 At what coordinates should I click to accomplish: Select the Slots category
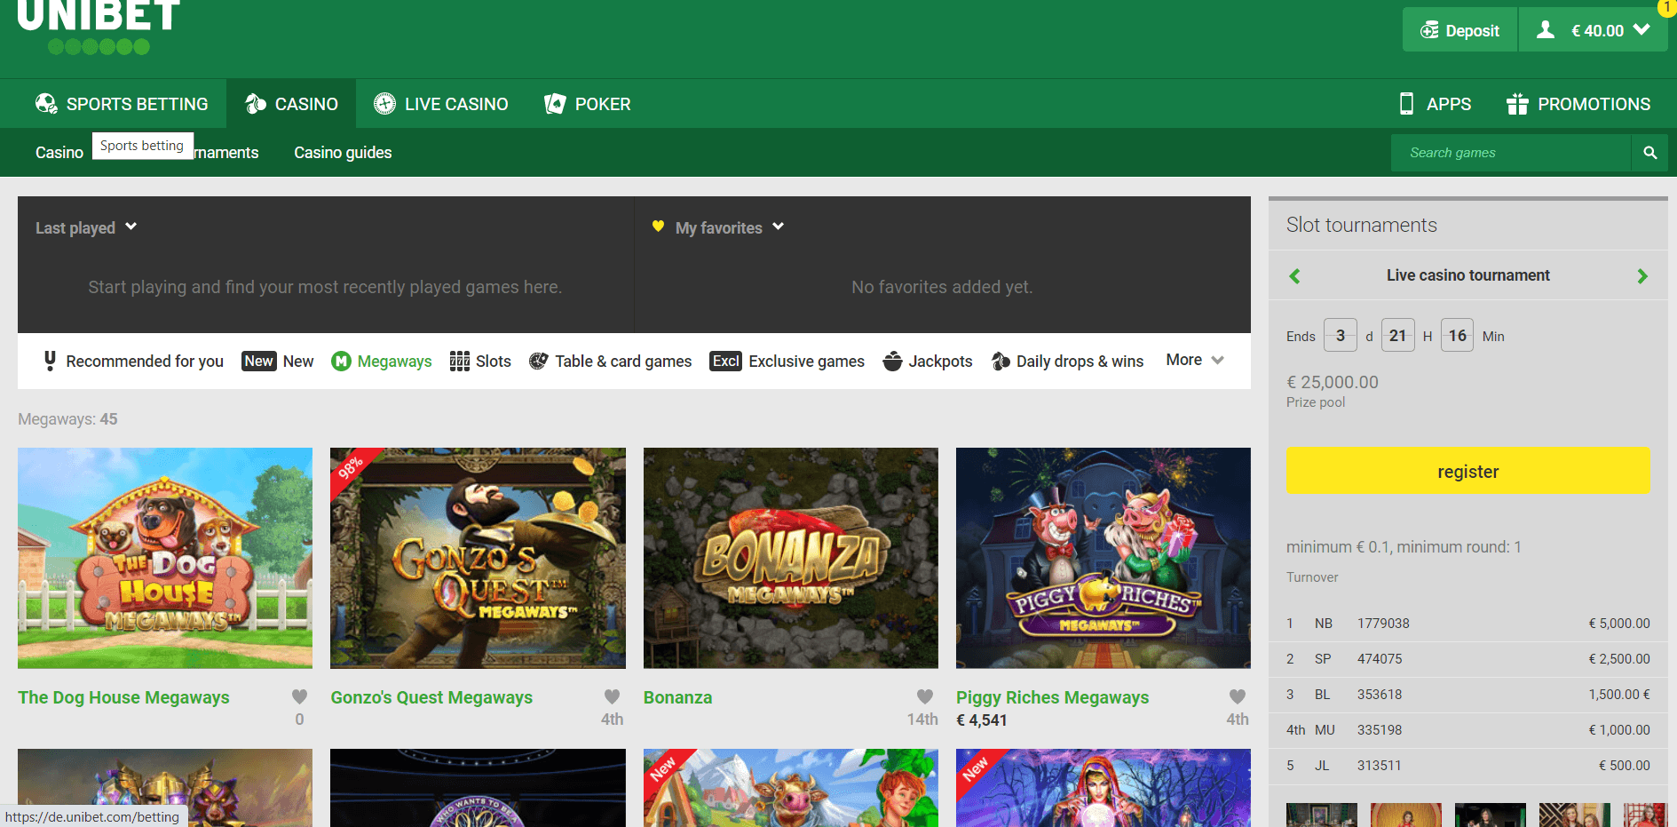[480, 361]
